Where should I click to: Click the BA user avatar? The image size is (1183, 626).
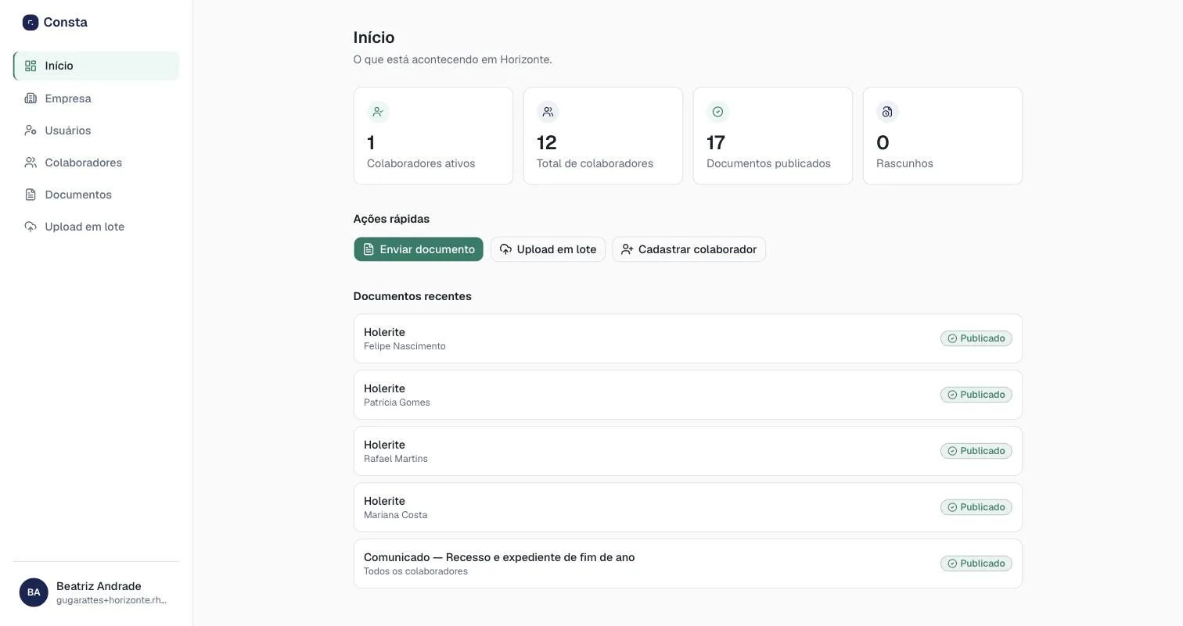click(34, 592)
